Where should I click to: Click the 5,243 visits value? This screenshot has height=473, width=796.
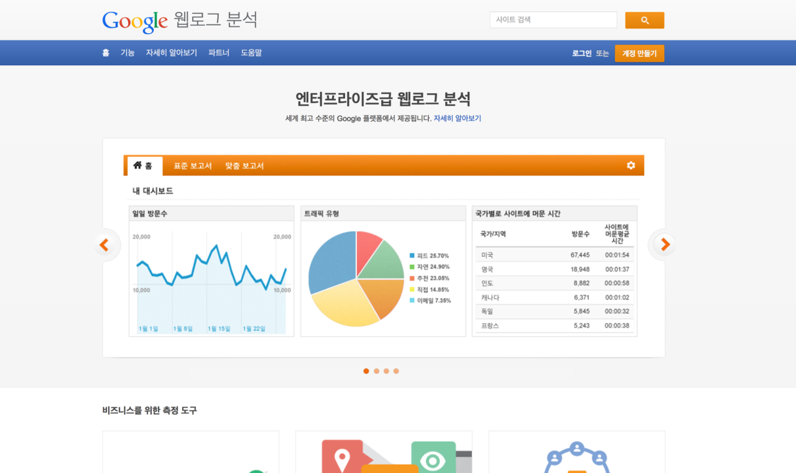tap(581, 326)
